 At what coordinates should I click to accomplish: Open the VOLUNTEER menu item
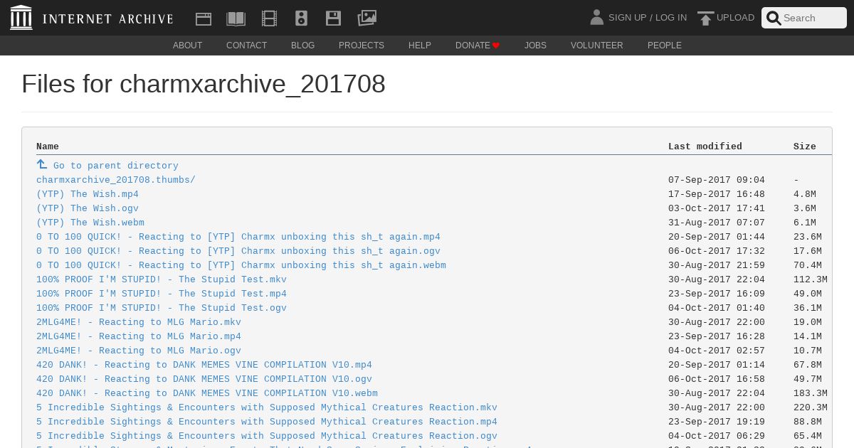click(597, 46)
